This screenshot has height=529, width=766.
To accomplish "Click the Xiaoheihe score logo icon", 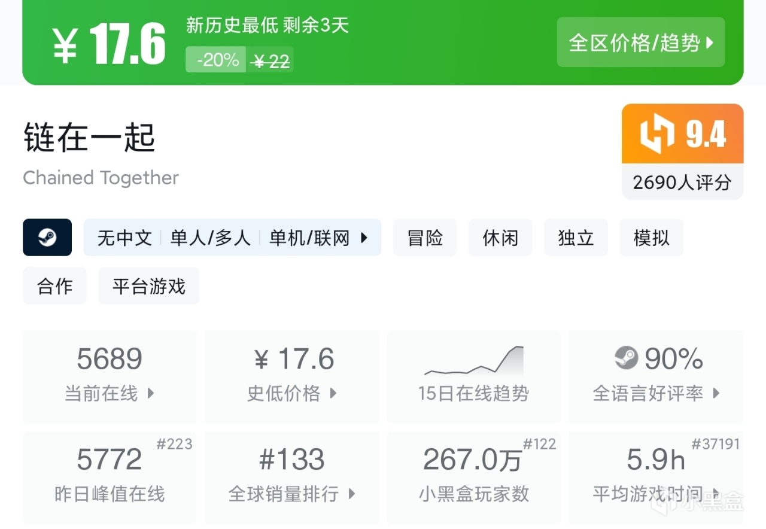I will pos(656,133).
